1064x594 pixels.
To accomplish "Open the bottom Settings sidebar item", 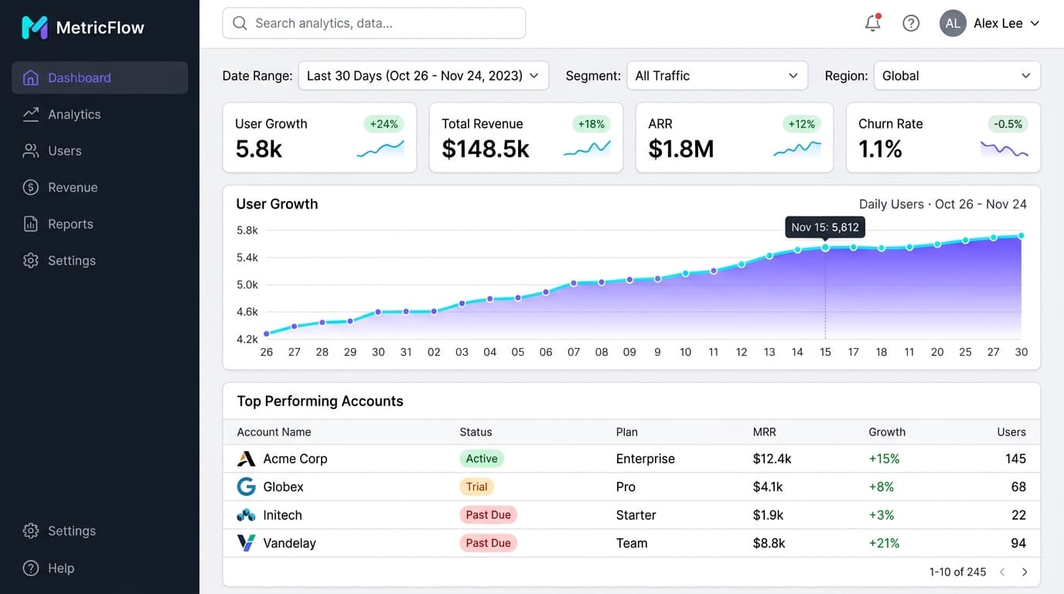I will 100,531.
